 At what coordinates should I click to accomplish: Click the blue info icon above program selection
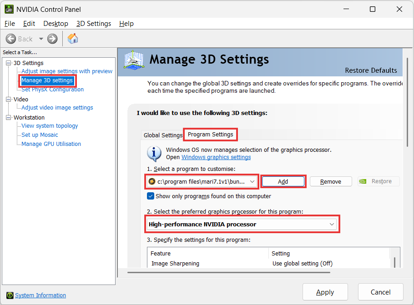[154, 154]
